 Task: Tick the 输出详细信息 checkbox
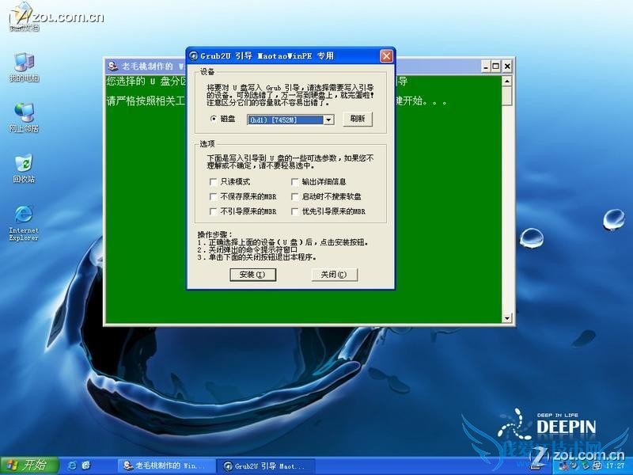point(294,182)
